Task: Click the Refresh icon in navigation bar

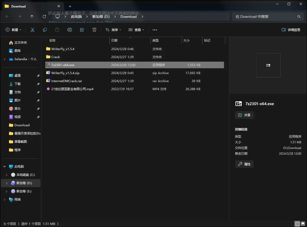Action: coord(44,17)
